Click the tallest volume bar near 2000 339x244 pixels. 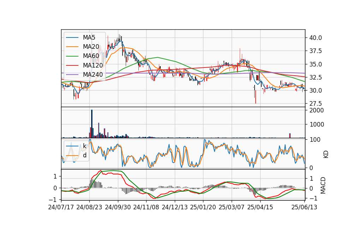click(x=92, y=124)
